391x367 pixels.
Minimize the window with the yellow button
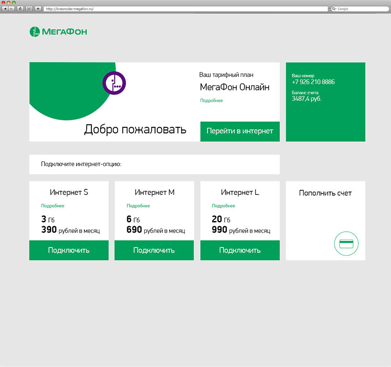coord(8,2)
